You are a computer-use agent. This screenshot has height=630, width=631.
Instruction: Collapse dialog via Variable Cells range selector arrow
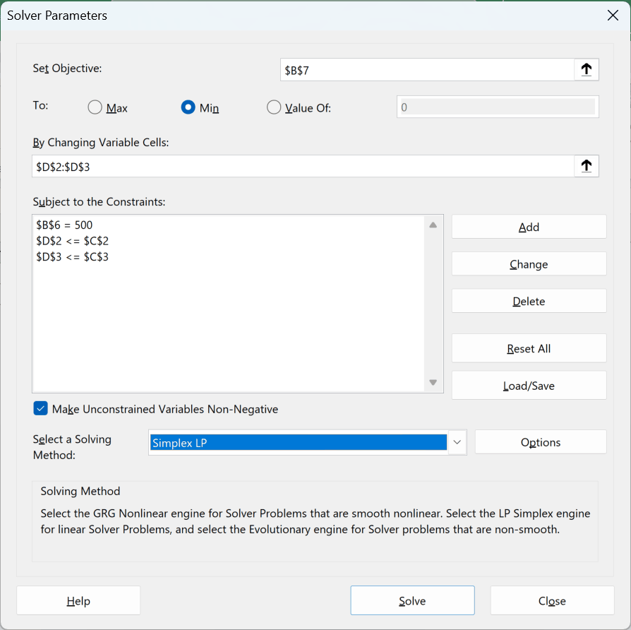[587, 166]
